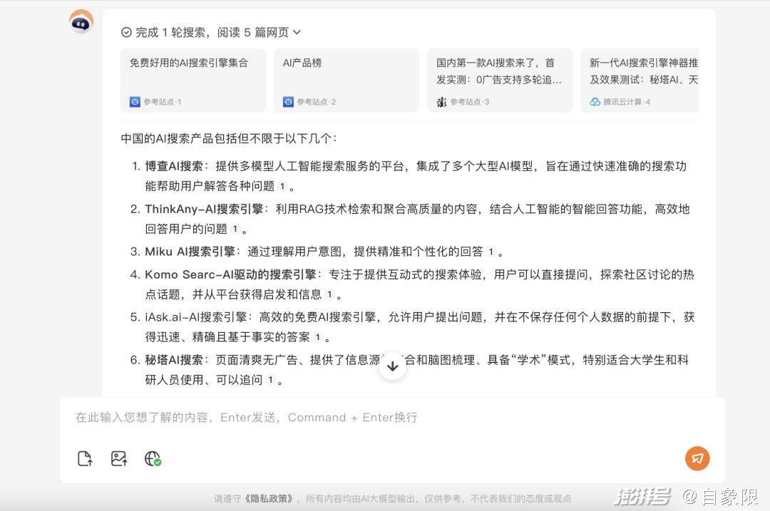Select the 秘塔AI搜索 bold heading text
This screenshot has height=511, width=770.
(x=174, y=360)
